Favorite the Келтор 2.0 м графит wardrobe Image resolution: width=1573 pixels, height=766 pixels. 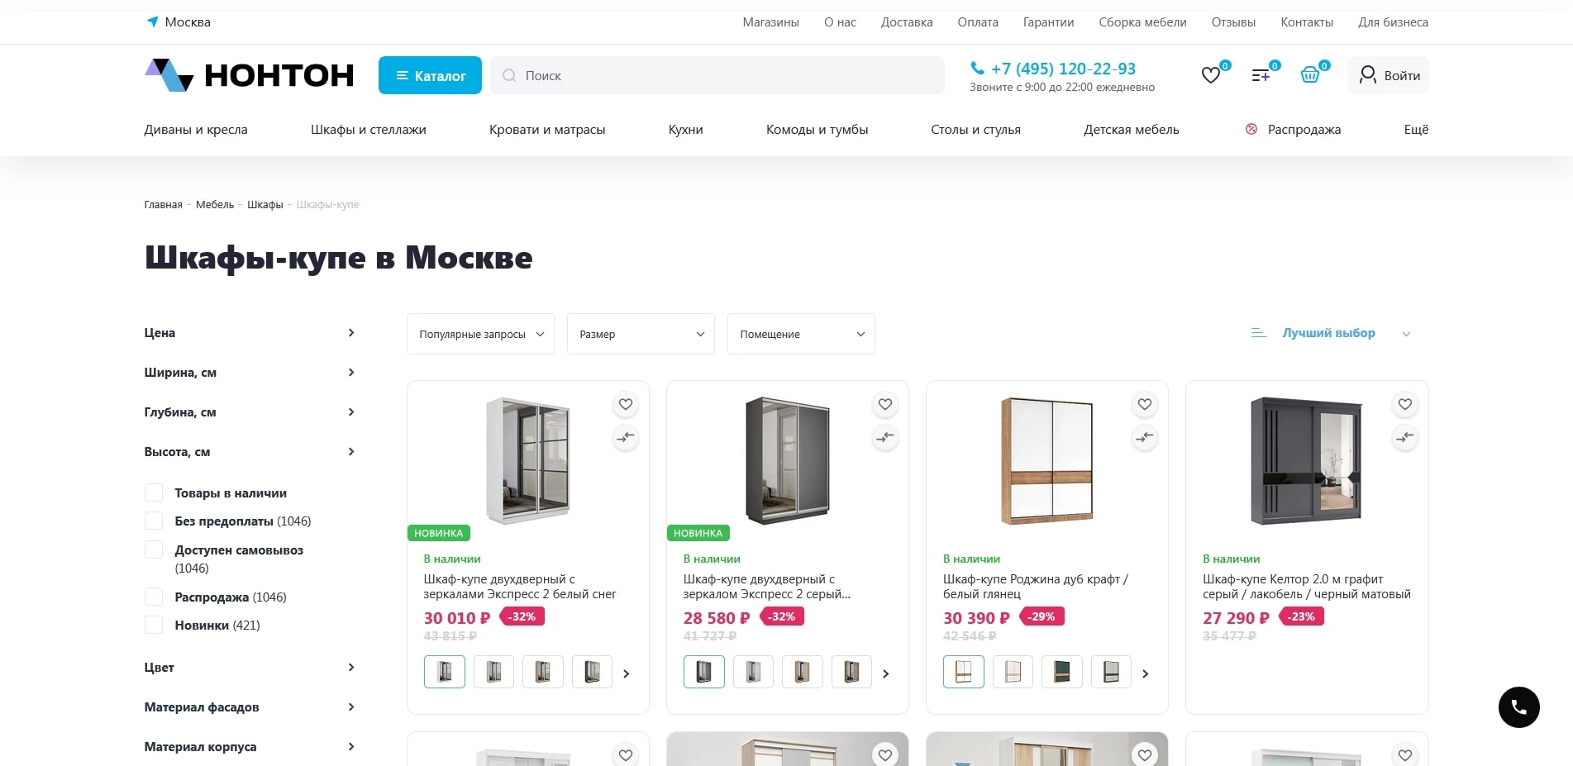coord(1404,404)
